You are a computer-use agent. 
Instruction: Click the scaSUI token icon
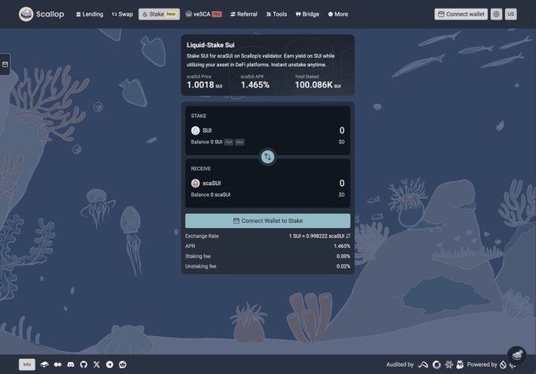[x=195, y=183]
